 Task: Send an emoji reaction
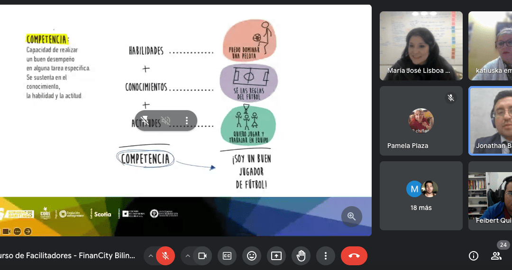[x=251, y=256]
